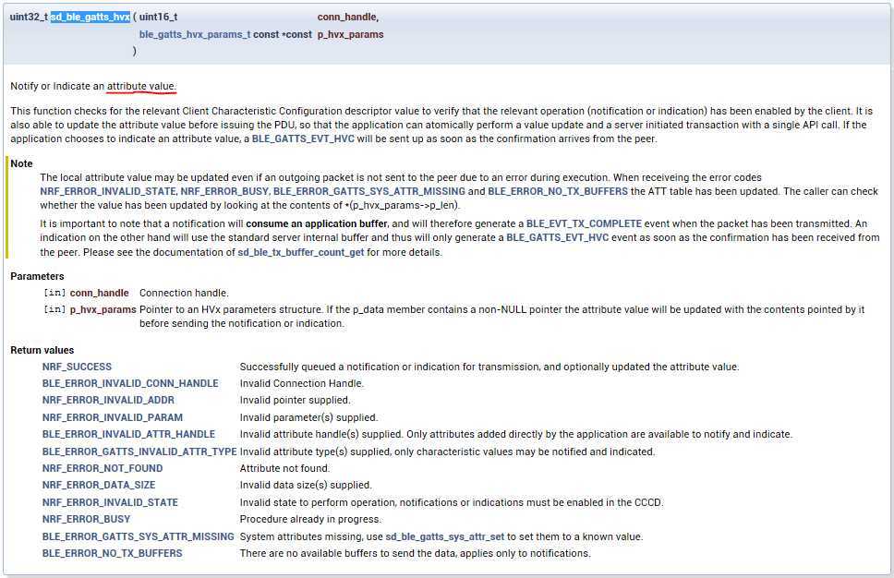This screenshot has height=578, width=894.
Task: Follow the sd_ble_tx_buffer_count_get documentation link
Action: tap(301, 252)
